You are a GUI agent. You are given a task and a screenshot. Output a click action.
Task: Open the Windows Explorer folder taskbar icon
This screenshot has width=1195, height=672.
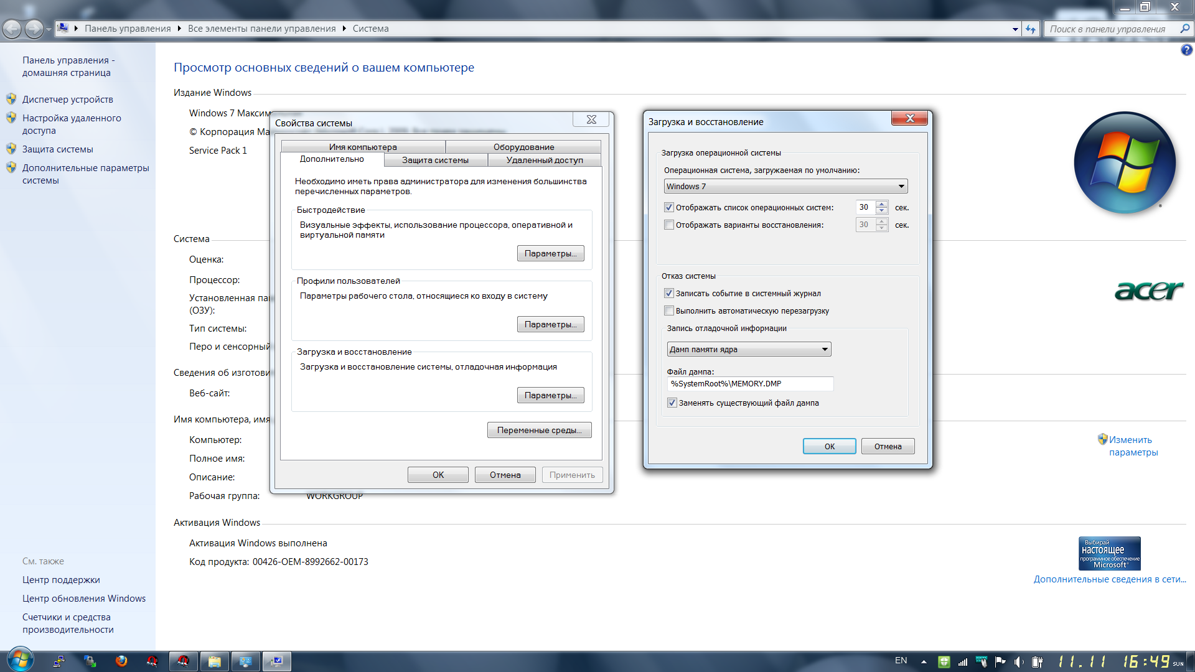(215, 661)
